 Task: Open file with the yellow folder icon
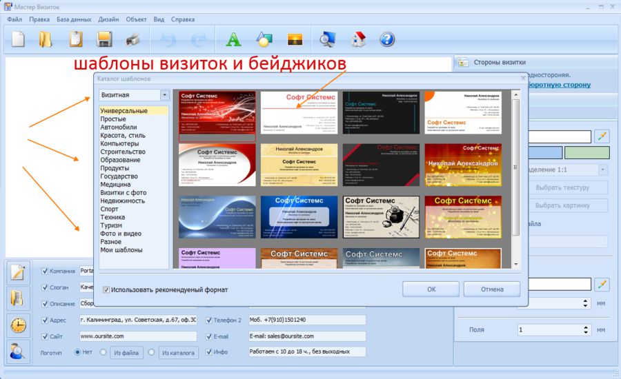(46, 39)
